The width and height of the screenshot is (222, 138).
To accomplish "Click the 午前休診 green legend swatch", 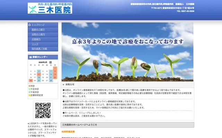I will click(x=29, y=89).
